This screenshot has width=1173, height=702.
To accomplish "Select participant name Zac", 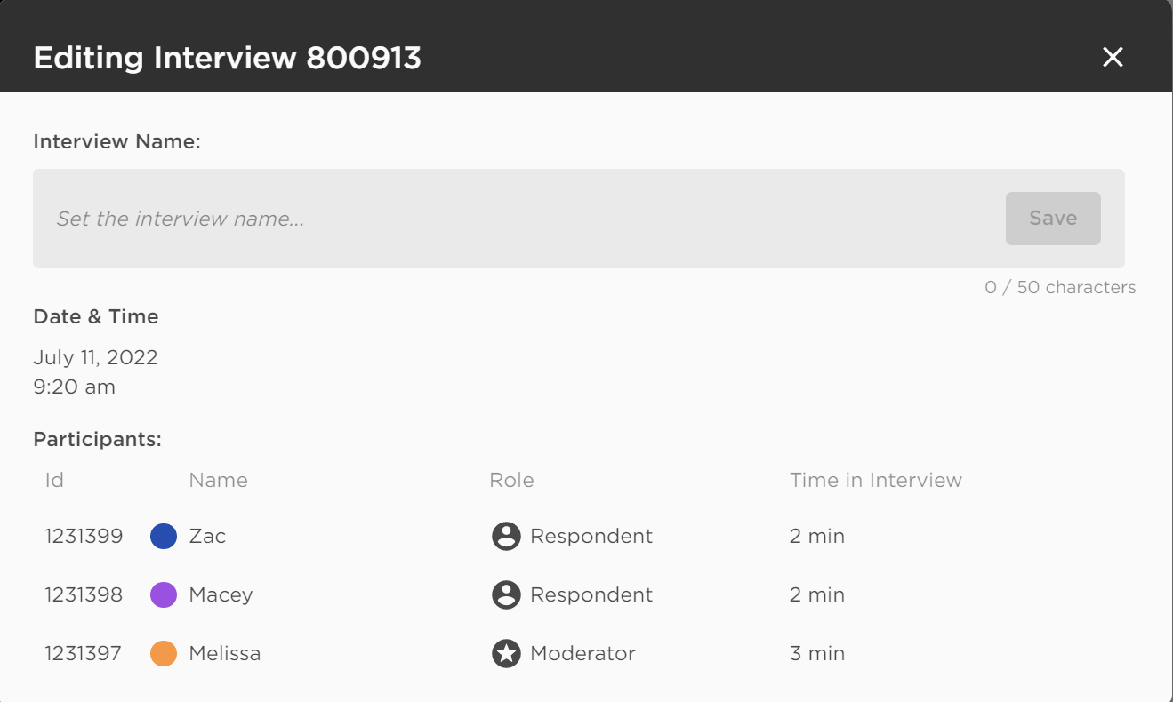I will (207, 537).
